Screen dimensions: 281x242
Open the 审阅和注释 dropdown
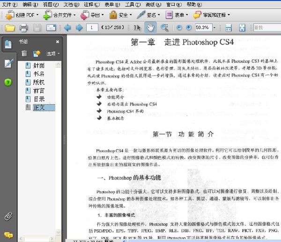(x=212, y=15)
